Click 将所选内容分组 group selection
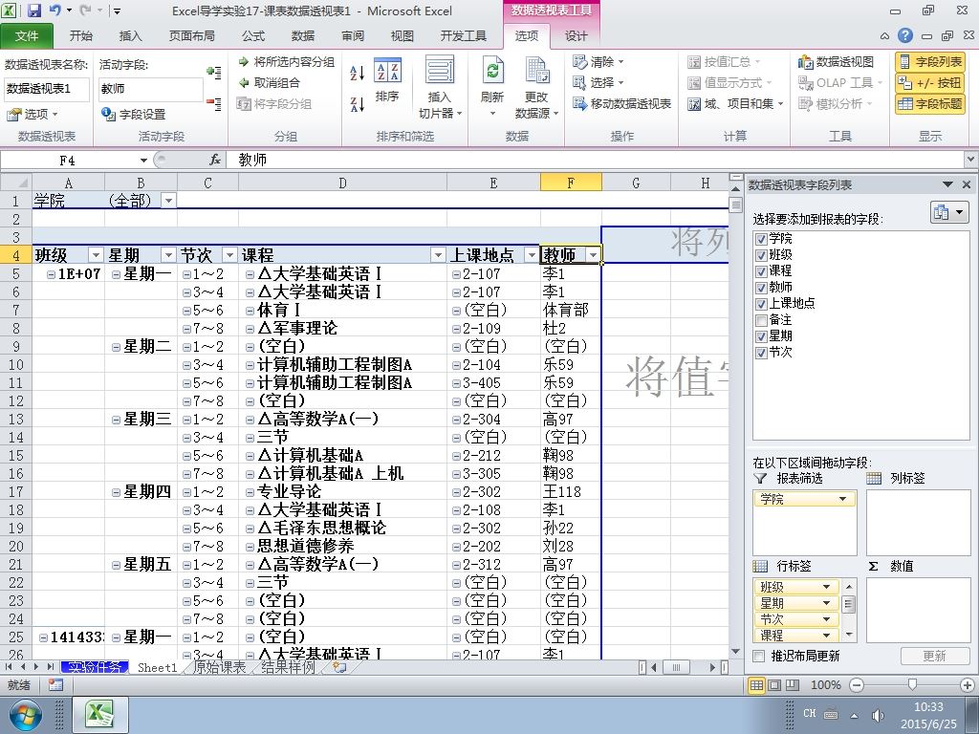This screenshot has height=734, width=979. pos(287,62)
